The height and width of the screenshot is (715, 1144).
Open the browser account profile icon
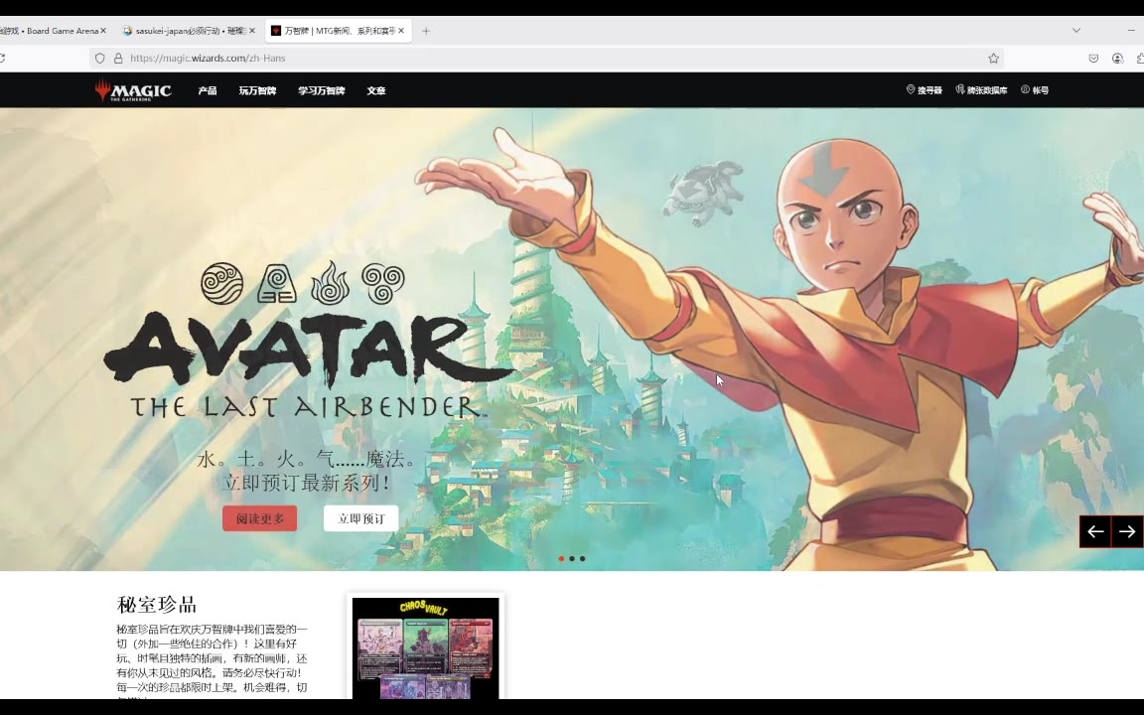[x=1118, y=59]
